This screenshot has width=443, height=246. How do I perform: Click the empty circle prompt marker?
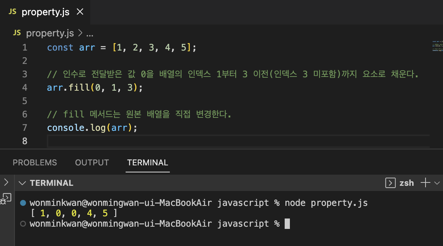point(23,224)
